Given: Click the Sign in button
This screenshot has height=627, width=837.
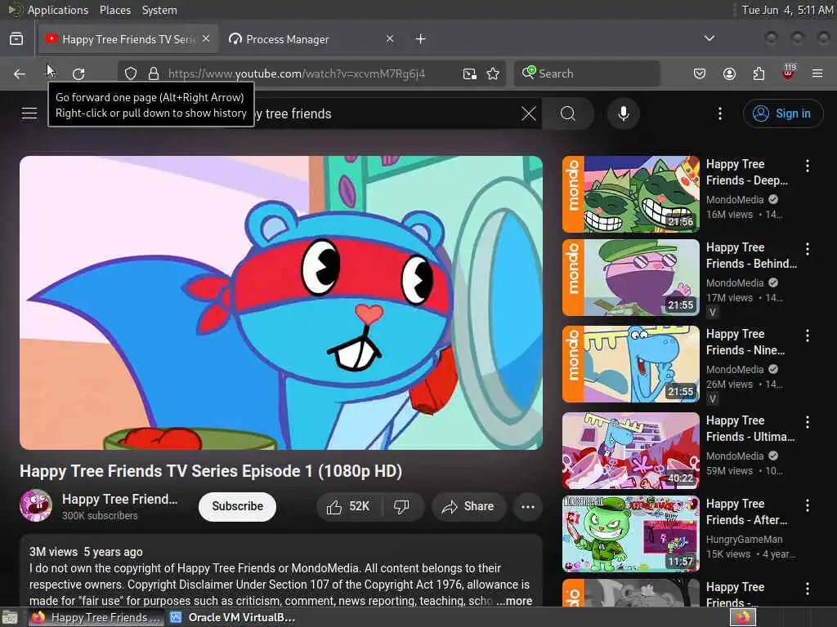Looking at the screenshot, I should click(x=782, y=113).
